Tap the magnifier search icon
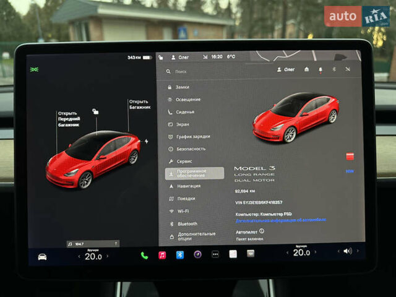396x297 pixels. click(x=168, y=72)
